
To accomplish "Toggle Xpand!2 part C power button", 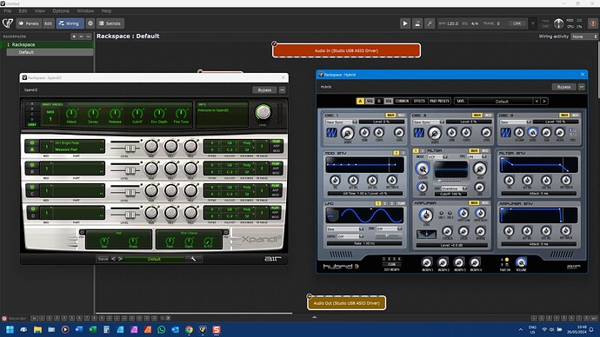I will pyautogui.click(x=32, y=188).
